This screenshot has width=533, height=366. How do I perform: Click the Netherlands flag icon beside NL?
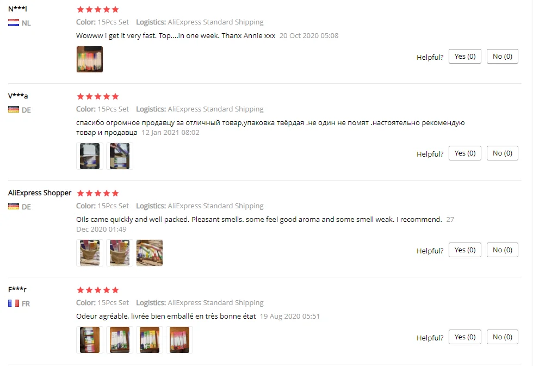[x=14, y=23]
